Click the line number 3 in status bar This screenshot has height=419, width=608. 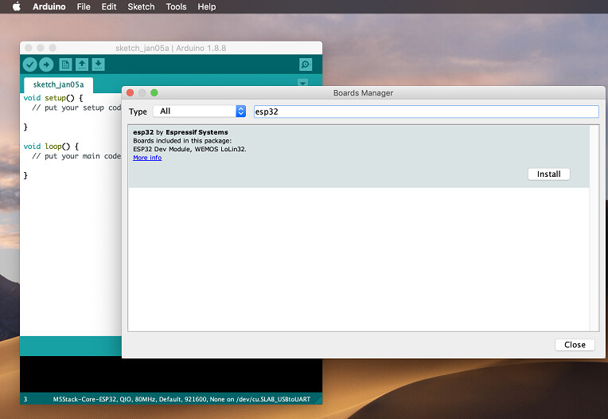tap(25, 399)
